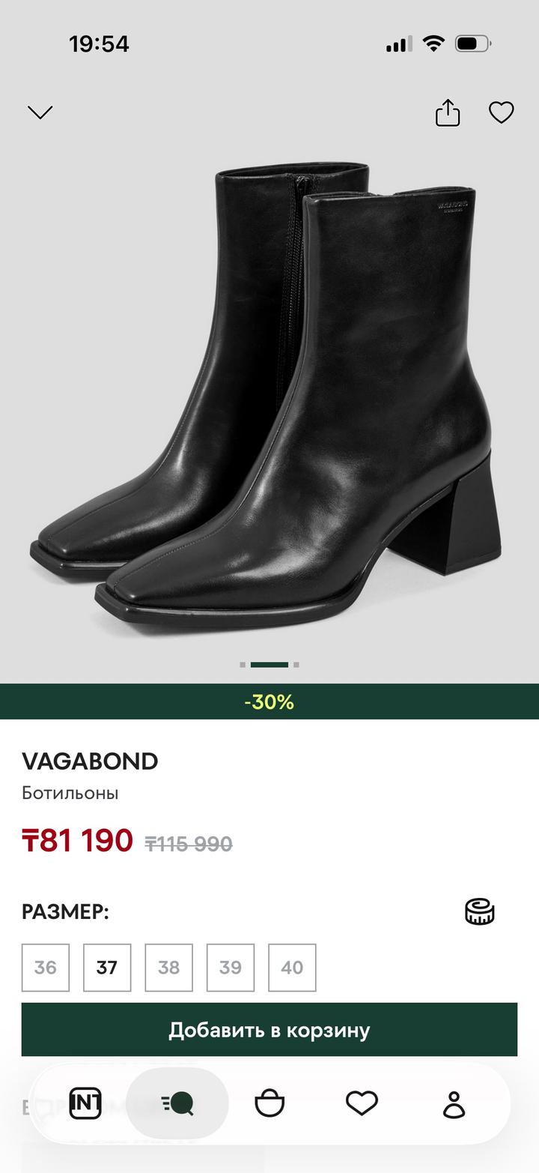Tap the image carousel page indicator
539x1173 pixels.
click(x=269, y=665)
